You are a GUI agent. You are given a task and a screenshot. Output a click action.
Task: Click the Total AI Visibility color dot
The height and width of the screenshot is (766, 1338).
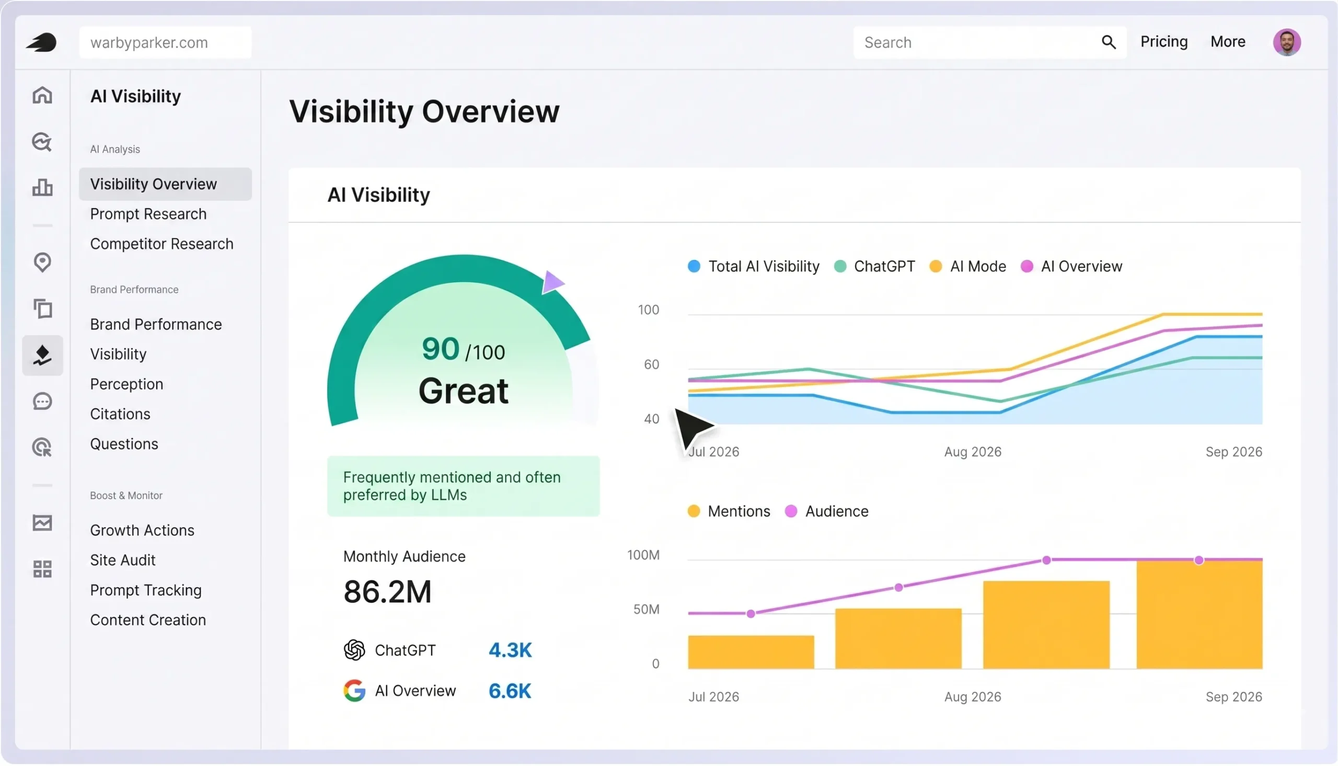pos(694,266)
